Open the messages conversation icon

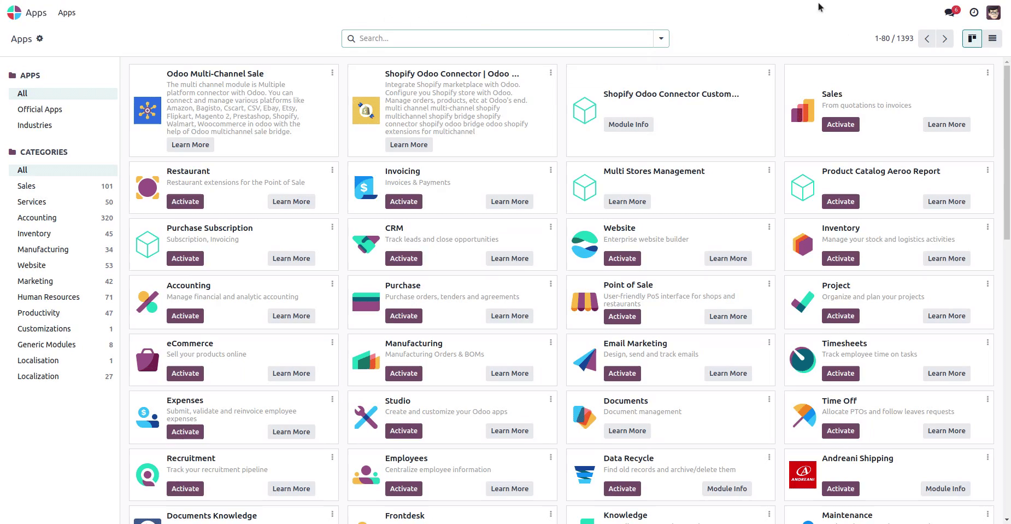coord(950,13)
